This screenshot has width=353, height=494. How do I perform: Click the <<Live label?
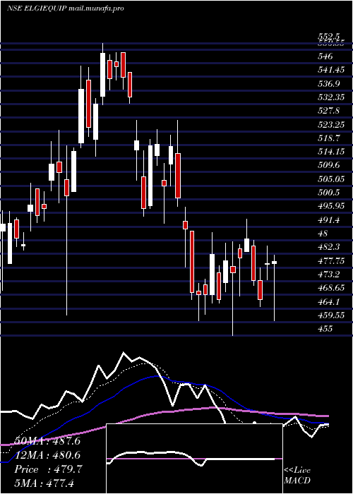[297, 471]
